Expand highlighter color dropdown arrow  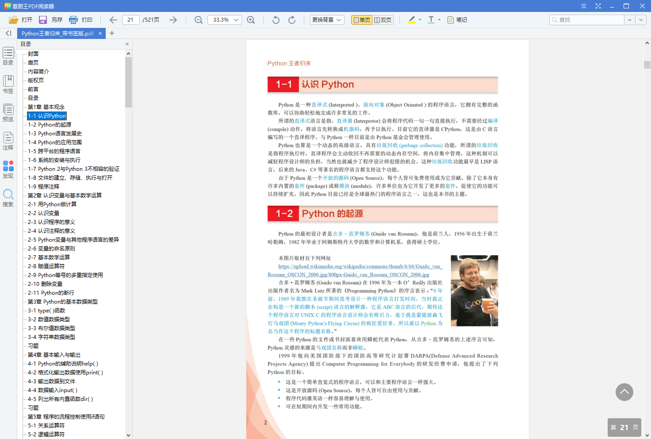click(x=420, y=20)
